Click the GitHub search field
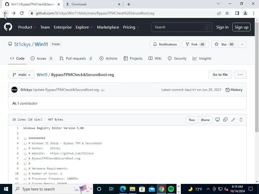Viewport: 259px width, 194px height. (182, 27)
